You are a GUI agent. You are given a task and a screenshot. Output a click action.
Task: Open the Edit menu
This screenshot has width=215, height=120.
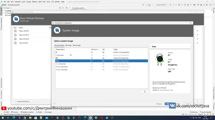(x=8, y=2)
